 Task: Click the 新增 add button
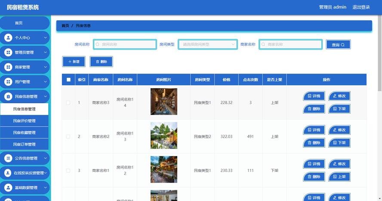(74, 62)
